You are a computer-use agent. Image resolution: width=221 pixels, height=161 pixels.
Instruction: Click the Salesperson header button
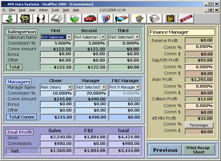click(x=21, y=32)
